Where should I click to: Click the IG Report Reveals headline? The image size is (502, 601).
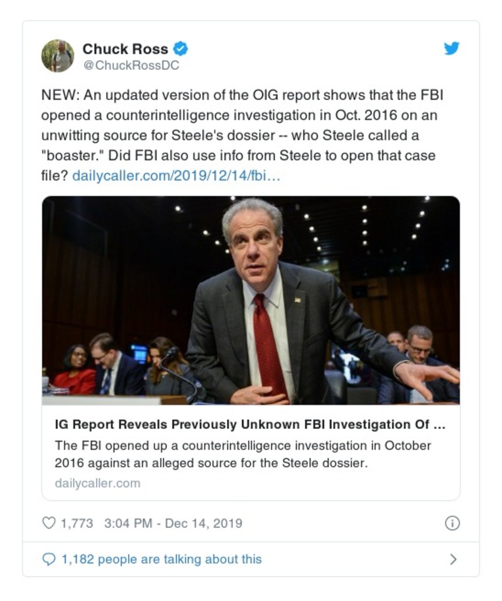click(251, 425)
